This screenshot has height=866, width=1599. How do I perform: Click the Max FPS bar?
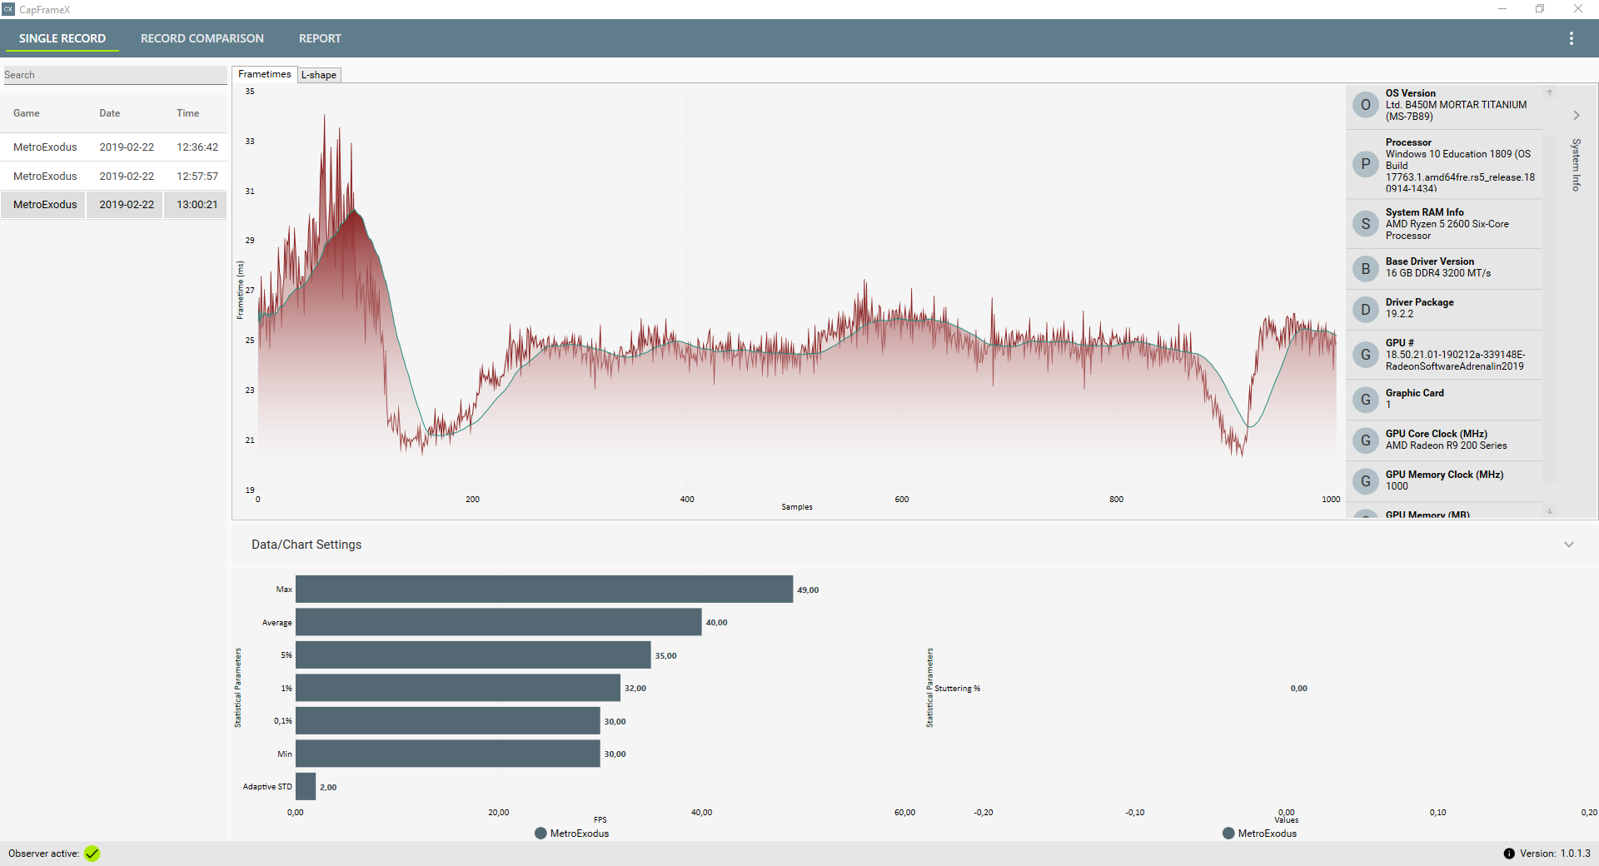coord(544,589)
